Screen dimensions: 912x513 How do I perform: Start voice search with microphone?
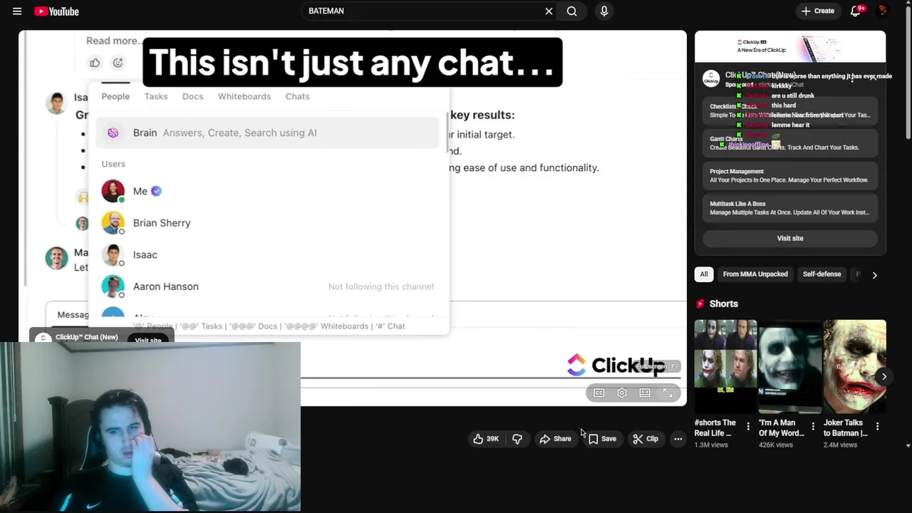click(x=604, y=11)
